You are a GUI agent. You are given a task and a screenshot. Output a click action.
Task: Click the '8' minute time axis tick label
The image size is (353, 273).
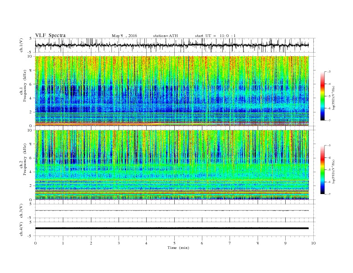[258, 243]
